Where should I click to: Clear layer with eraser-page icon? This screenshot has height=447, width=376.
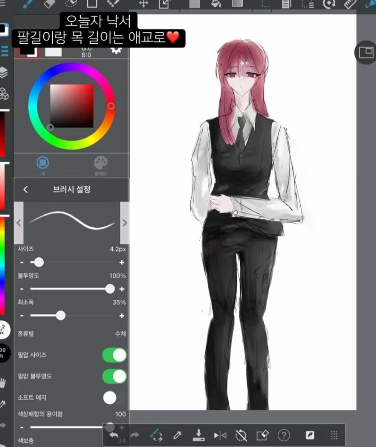[262, 435]
